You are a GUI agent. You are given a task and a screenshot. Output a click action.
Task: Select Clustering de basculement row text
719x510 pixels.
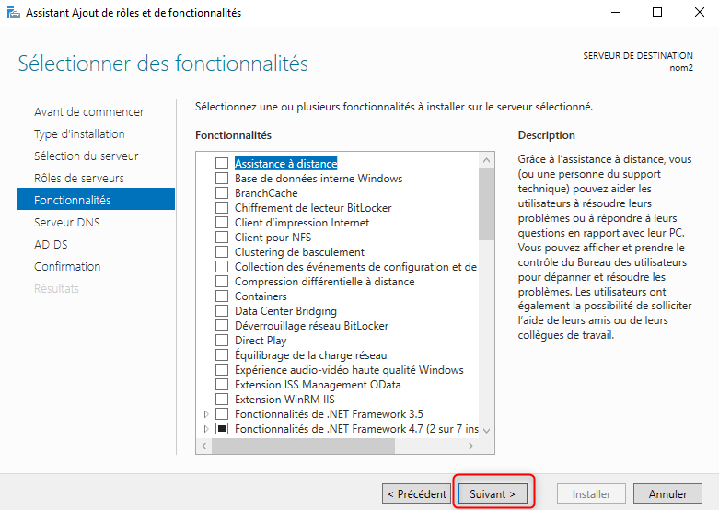299,252
